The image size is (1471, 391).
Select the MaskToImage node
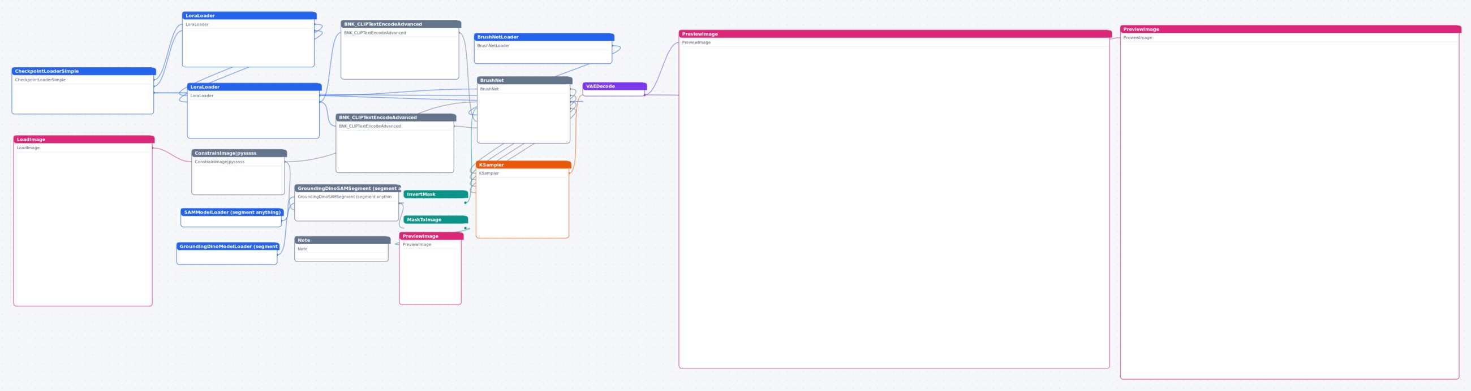pos(436,219)
